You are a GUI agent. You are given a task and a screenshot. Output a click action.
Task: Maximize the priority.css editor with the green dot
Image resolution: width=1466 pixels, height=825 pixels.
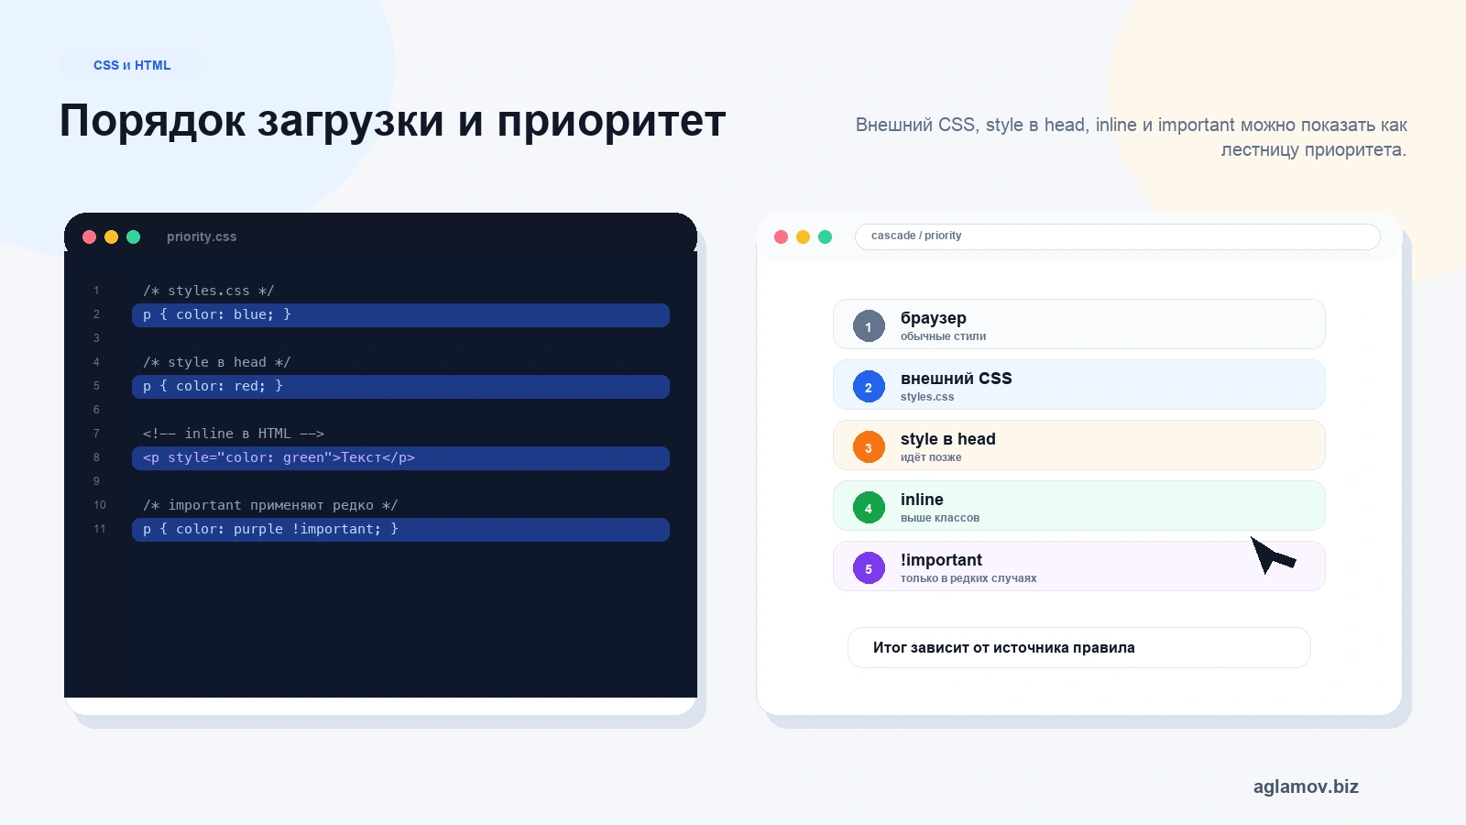[133, 236]
